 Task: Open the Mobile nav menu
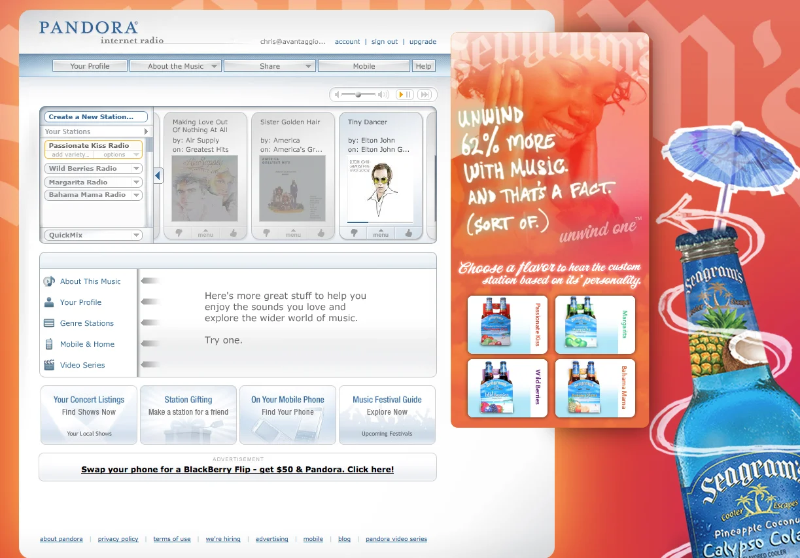(364, 66)
